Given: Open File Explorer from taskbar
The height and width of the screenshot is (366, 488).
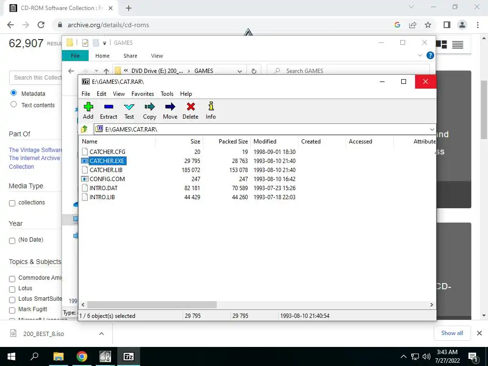Looking at the screenshot, I should [58, 356].
